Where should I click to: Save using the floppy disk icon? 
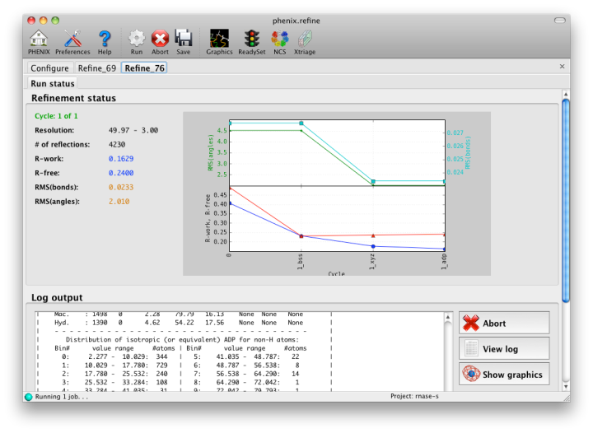183,40
